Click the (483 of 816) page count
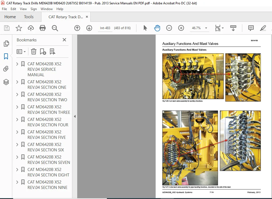The height and width of the screenshot is (199, 272). pyautogui.click(x=122, y=28)
